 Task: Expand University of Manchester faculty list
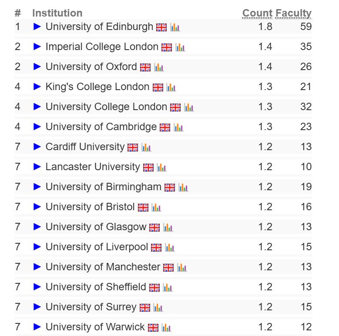37,267
